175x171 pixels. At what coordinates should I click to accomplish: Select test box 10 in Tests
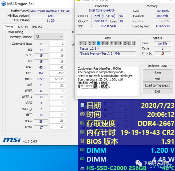125,43
